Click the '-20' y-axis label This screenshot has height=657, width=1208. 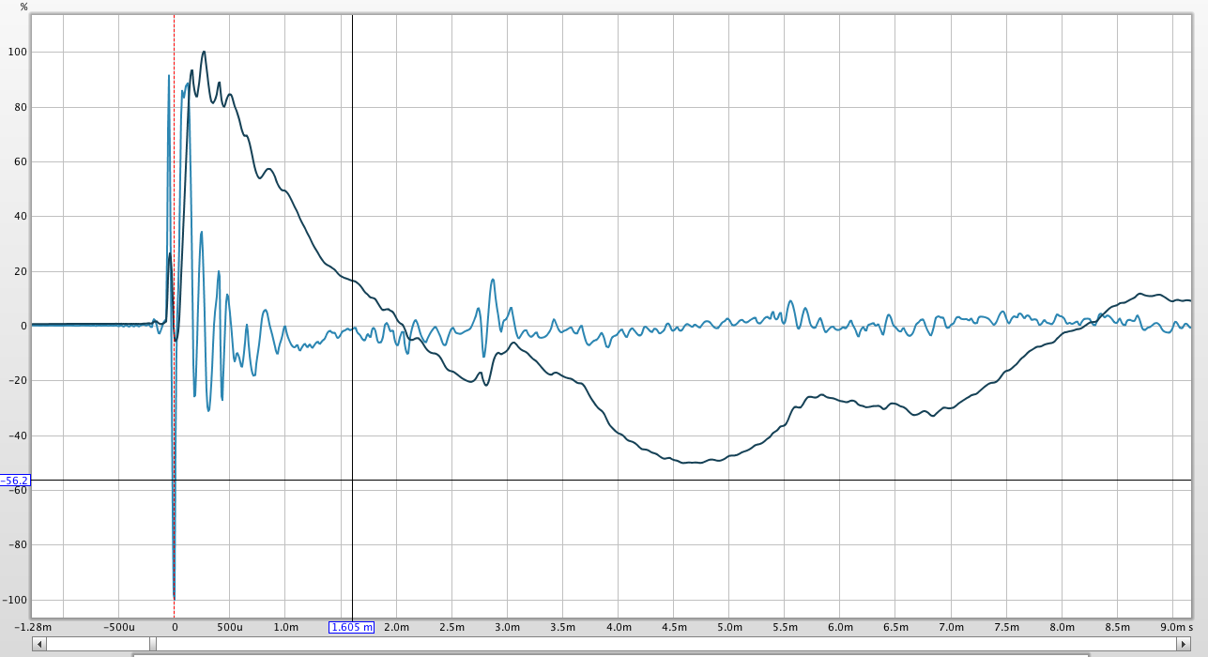pos(19,381)
